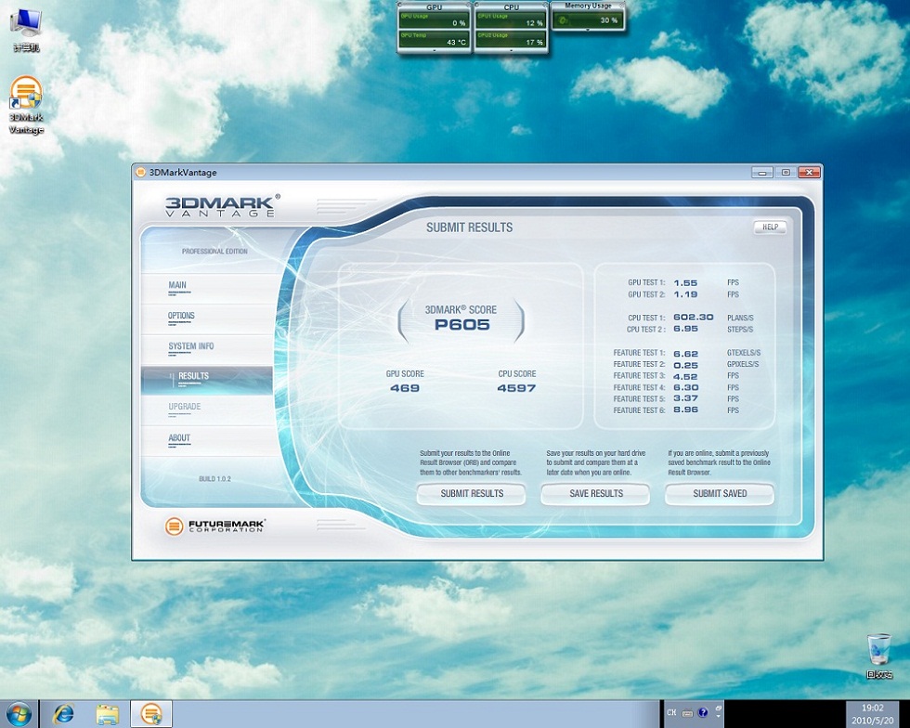Click the SUBMIT SAVED button
The height and width of the screenshot is (728, 910).
click(x=720, y=493)
